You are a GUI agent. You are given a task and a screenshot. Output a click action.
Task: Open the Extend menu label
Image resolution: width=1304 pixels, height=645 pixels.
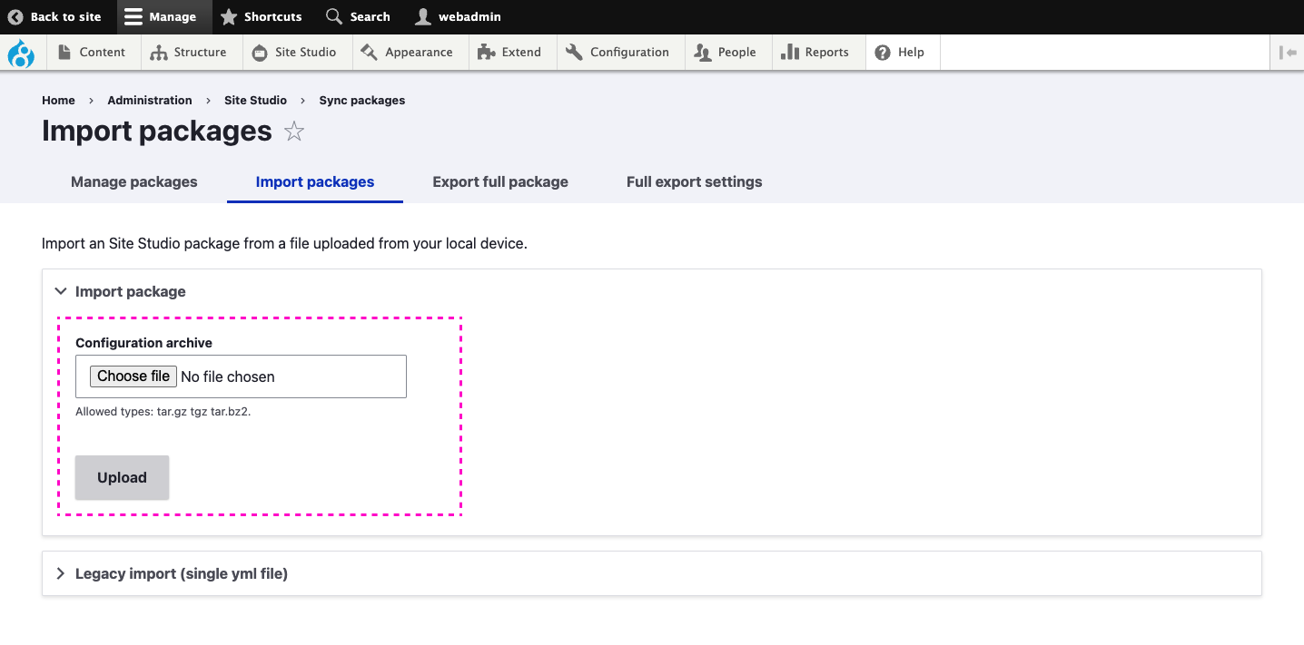pos(521,52)
